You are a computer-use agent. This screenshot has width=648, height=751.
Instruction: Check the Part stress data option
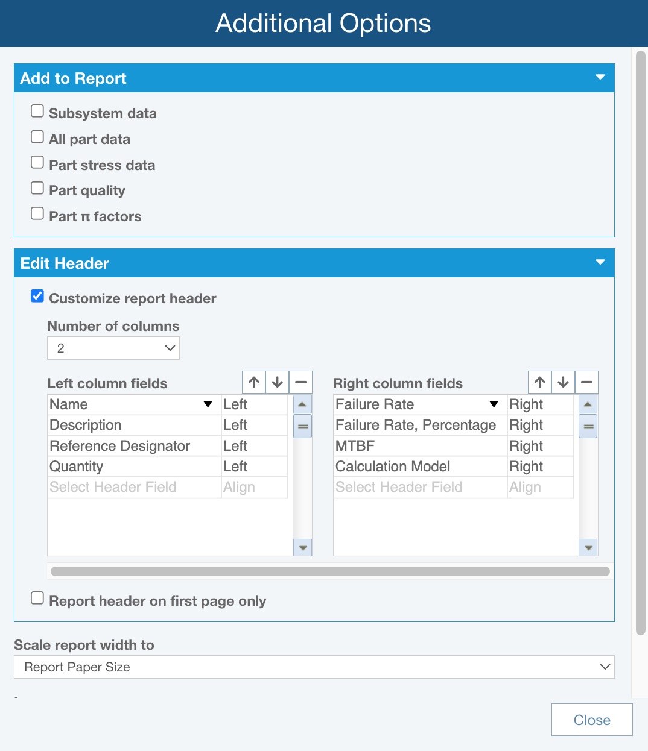(37, 163)
